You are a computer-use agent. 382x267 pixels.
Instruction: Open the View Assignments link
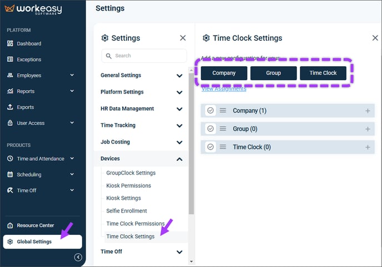tap(224, 89)
